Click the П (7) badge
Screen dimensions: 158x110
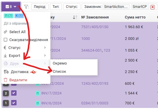tap(9, 16)
